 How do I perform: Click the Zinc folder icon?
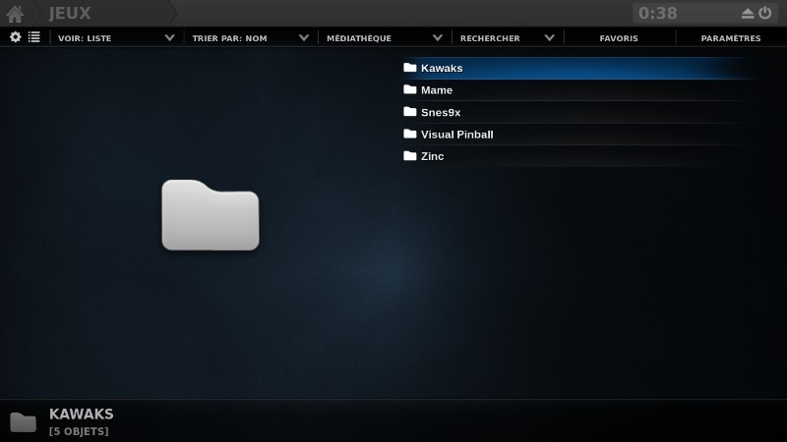coord(410,156)
